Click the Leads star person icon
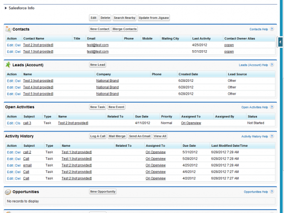 point(8,65)
